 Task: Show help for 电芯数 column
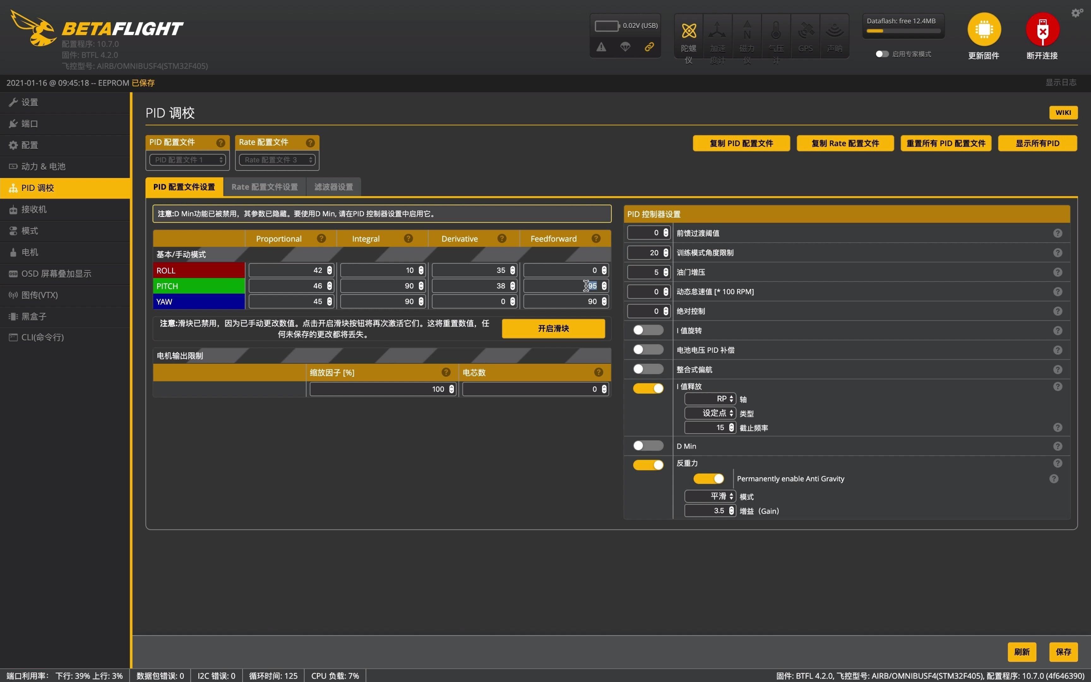click(599, 372)
